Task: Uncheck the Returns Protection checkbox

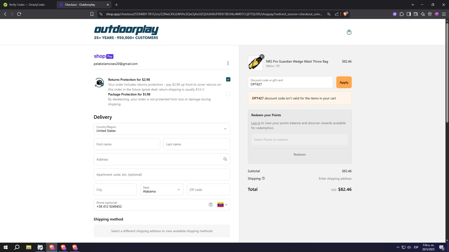Action: [228, 79]
